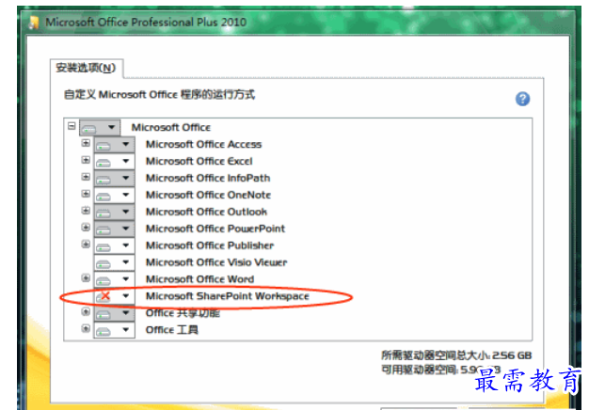Open install-state dropdown arrow for Office 共享功能
The width and height of the screenshot is (589, 410).
coord(126,313)
